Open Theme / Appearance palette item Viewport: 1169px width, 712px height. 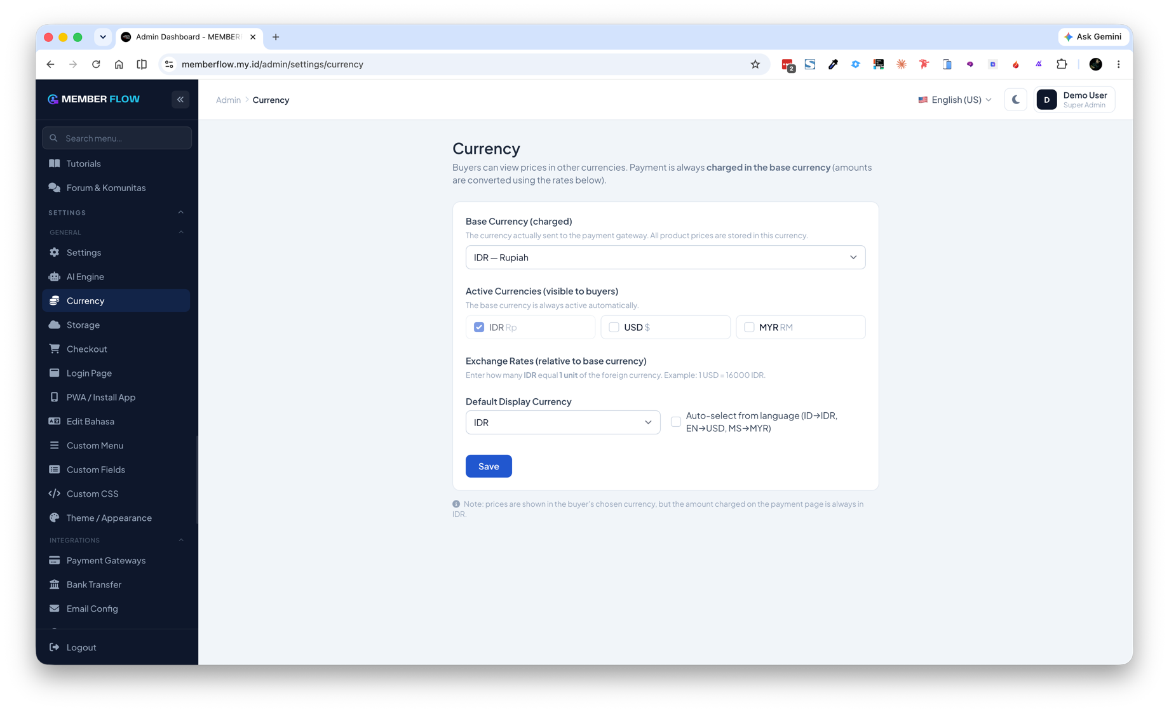pyautogui.click(x=116, y=518)
